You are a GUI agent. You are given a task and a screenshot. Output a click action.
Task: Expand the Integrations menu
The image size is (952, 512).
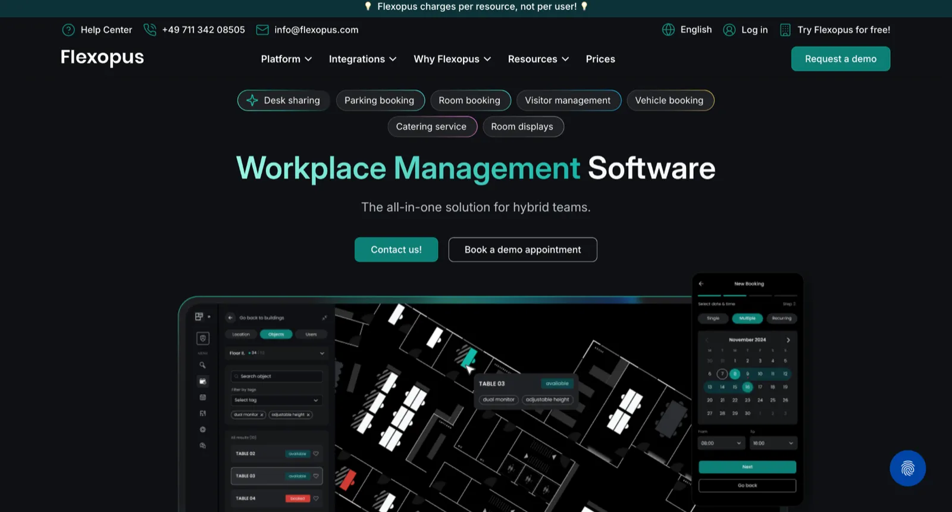click(x=362, y=59)
